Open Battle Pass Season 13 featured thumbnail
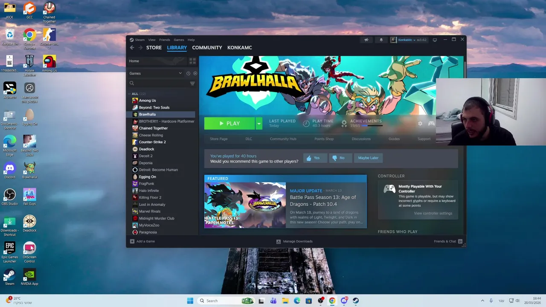The height and width of the screenshot is (307, 546). point(245,205)
